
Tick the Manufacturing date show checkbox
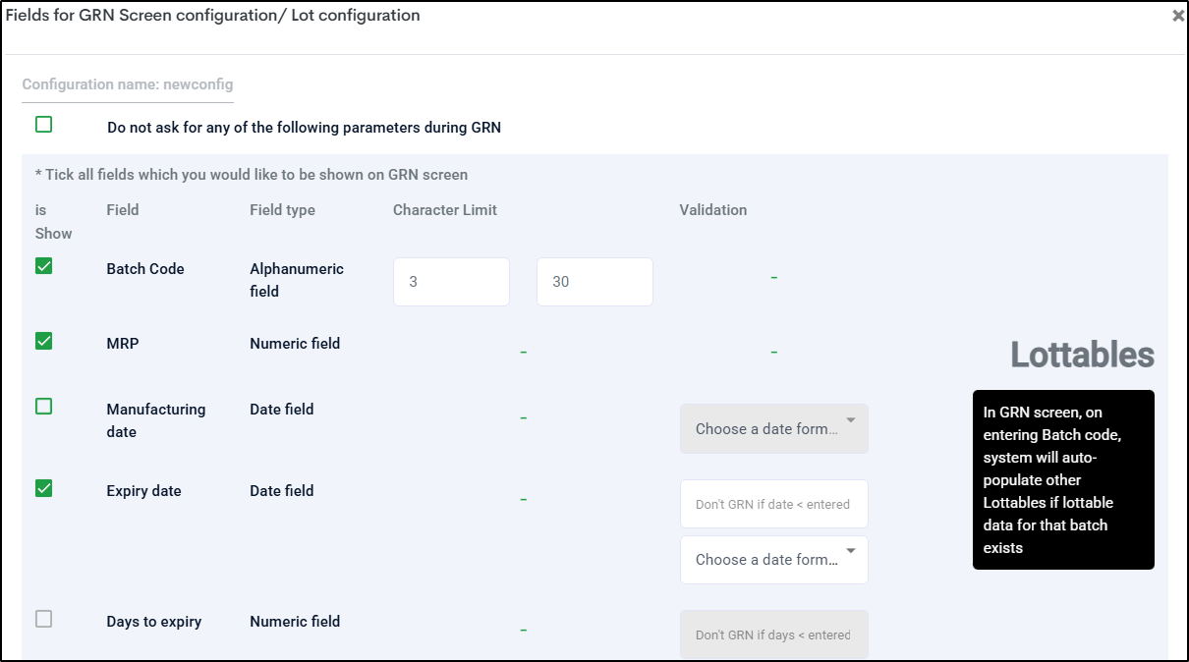point(43,407)
